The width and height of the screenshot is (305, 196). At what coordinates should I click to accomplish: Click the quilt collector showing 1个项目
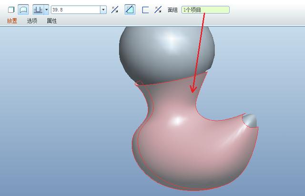[205, 10]
